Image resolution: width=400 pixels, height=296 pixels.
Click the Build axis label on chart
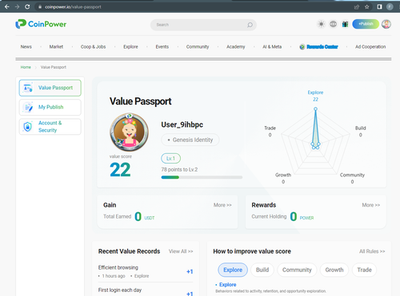[x=361, y=128]
